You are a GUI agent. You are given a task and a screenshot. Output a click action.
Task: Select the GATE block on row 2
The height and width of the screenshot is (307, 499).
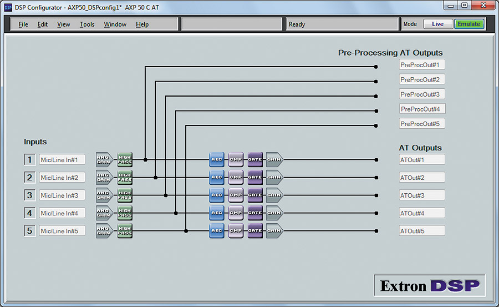point(255,178)
